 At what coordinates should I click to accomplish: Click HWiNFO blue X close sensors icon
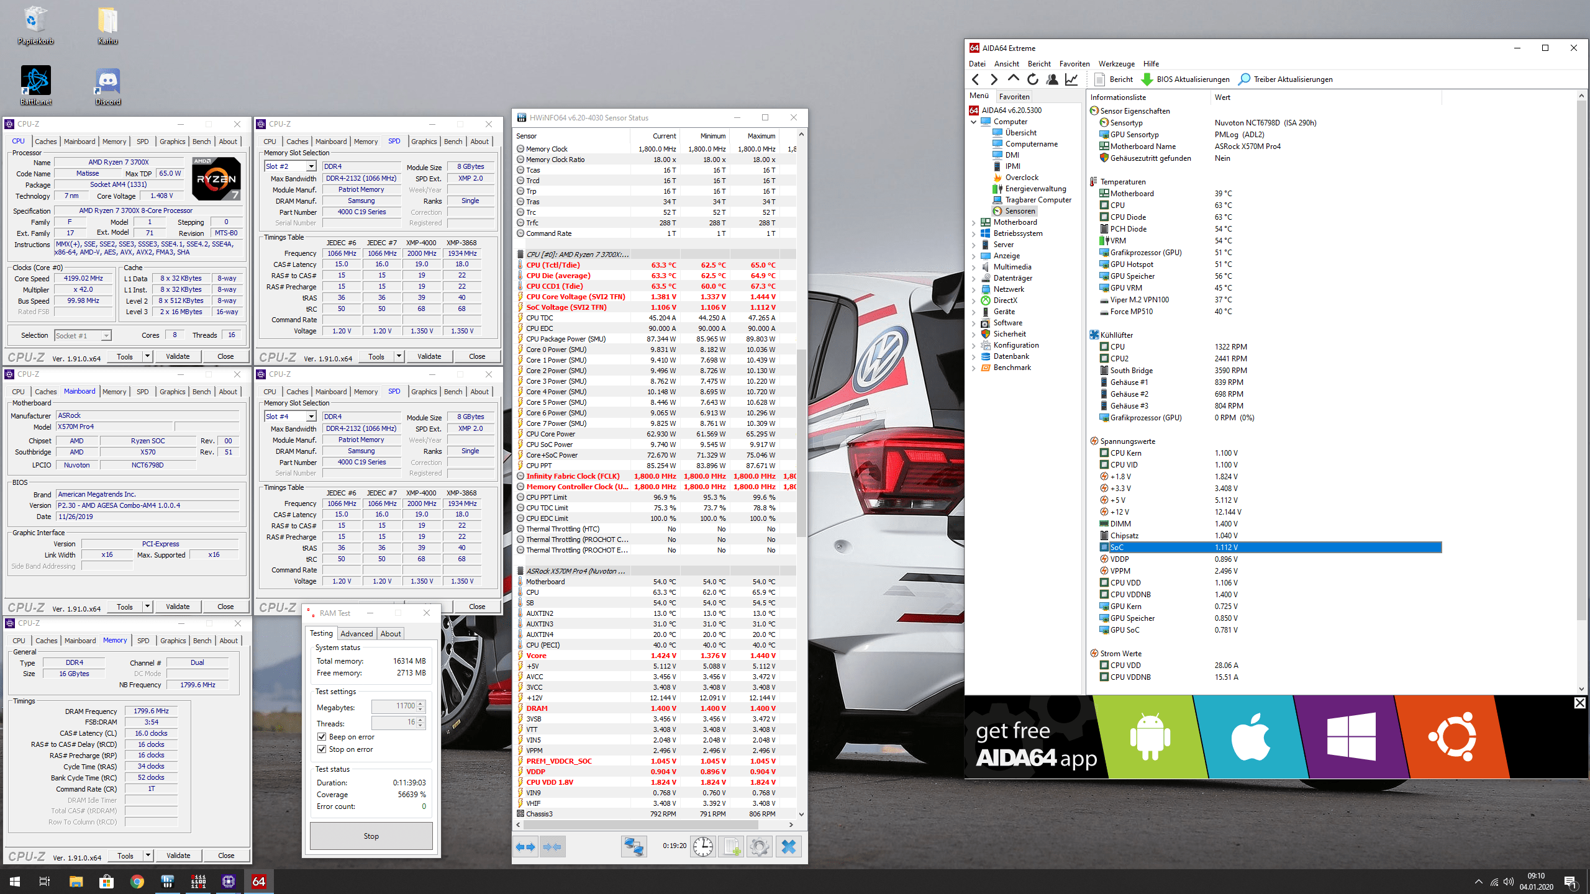coord(788,846)
